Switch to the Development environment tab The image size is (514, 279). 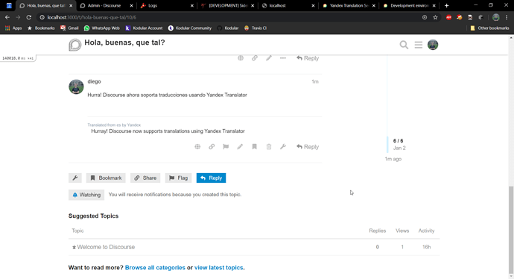pyautogui.click(x=409, y=5)
